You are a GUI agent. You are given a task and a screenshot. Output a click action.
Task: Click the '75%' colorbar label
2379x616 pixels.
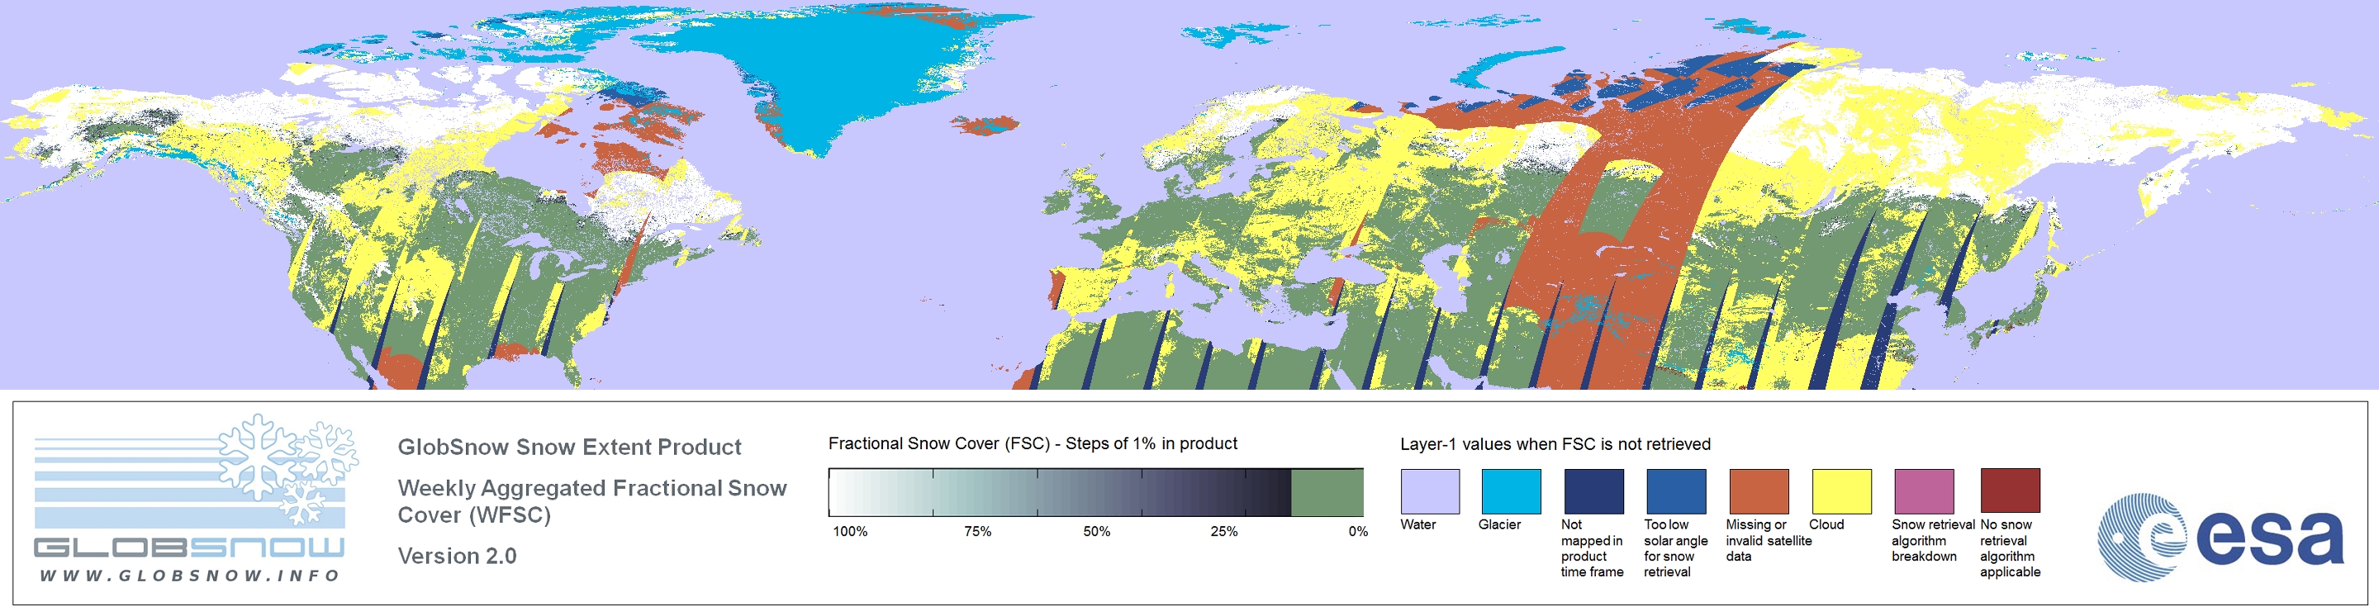[977, 531]
